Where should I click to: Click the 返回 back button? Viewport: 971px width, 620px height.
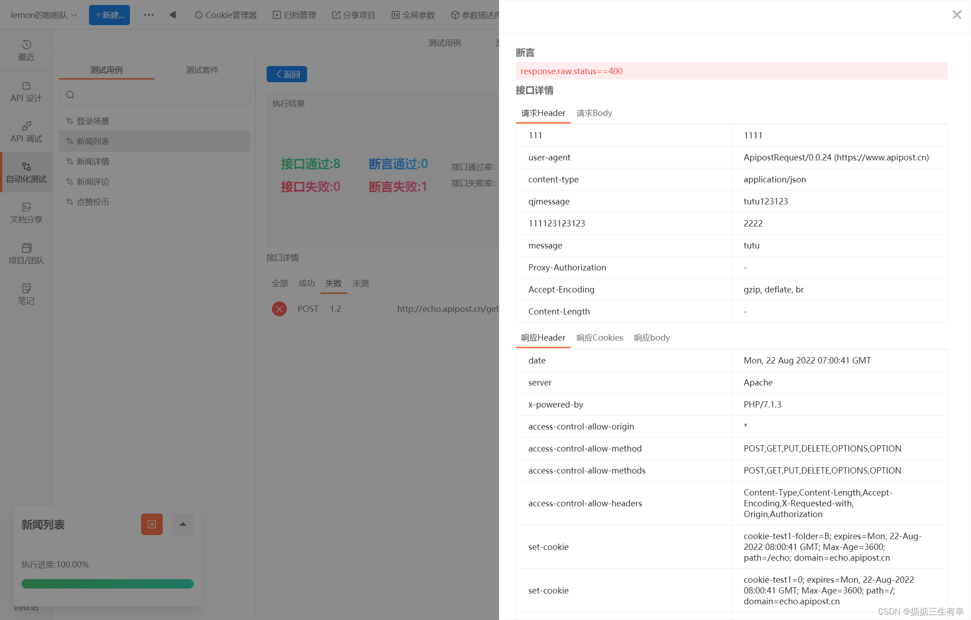tap(287, 74)
